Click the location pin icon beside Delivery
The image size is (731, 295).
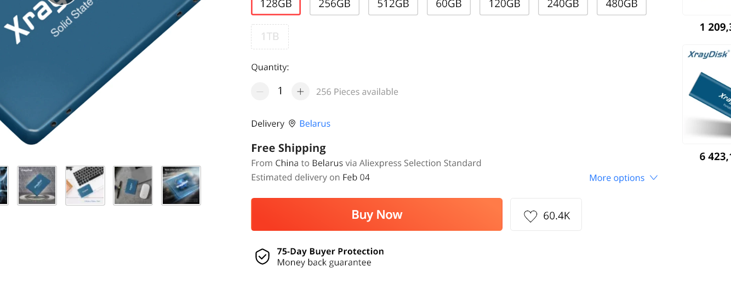tap(292, 123)
